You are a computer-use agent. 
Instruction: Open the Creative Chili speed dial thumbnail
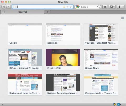click(63, 59)
